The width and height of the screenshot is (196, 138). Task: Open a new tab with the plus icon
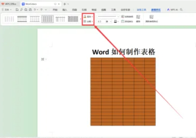pos(65,4)
